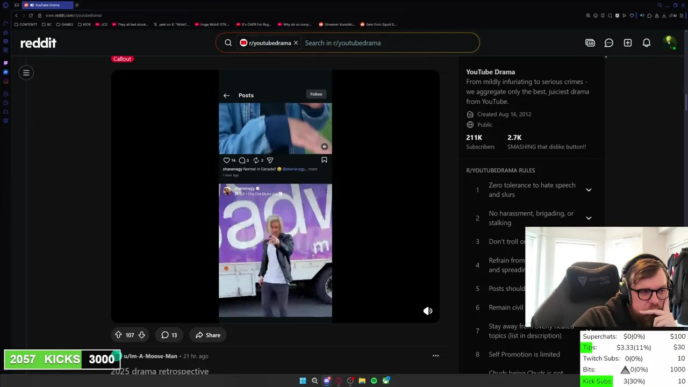Go back with browser back arrow
Screen dimensions: 688x387
16,16
